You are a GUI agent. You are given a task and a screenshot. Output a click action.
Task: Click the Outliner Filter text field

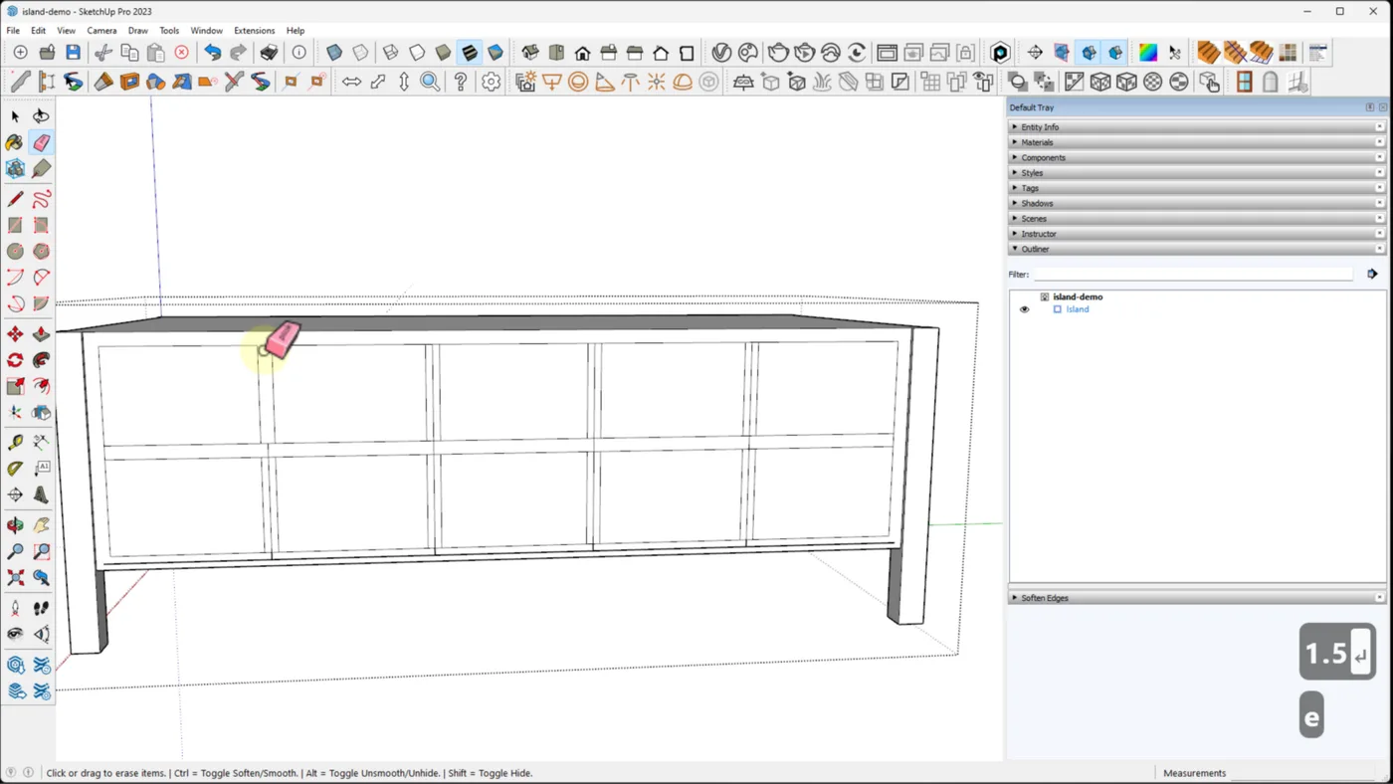[1192, 274]
